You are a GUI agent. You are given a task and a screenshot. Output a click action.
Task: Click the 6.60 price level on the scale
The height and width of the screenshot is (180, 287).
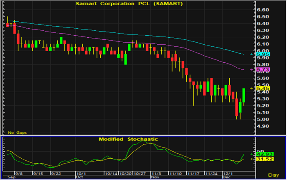tap(263, 9)
